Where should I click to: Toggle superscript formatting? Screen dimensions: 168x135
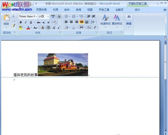49,22
